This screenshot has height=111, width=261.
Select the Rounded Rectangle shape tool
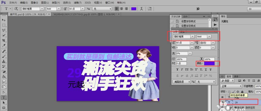click(x=4, y=108)
